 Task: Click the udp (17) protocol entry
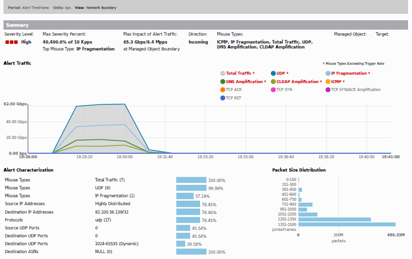[x=103, y=220]
